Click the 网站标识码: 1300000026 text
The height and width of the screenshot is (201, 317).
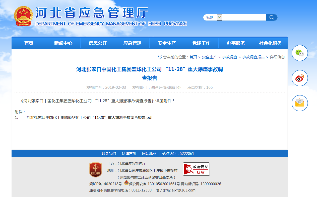point(201,184)
